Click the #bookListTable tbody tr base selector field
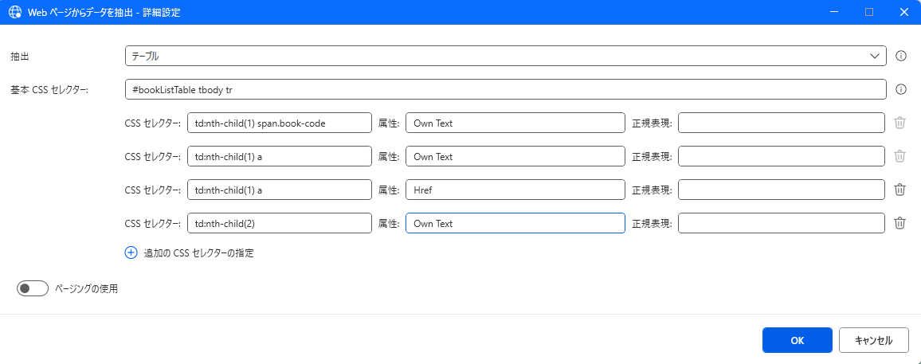The width and height of the screenshot is (921, 364). 505,89
